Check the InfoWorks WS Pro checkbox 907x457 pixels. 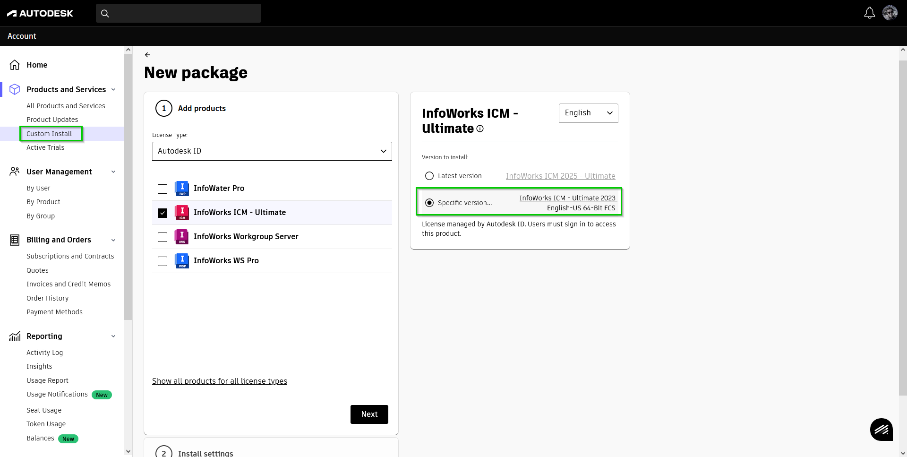[163, 261]
